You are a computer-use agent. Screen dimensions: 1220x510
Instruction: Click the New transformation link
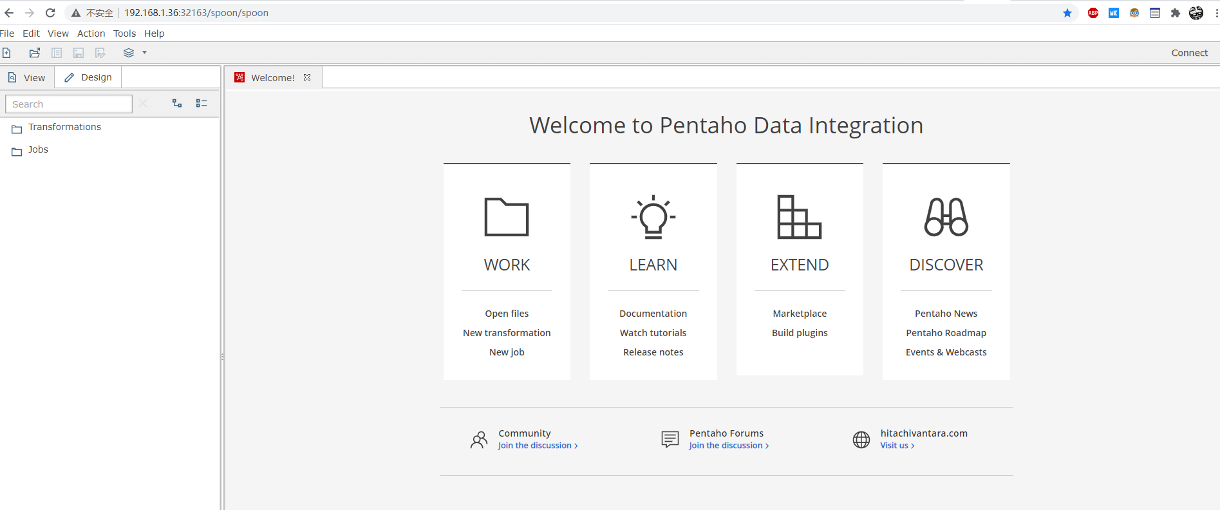(x=507, y=333)
